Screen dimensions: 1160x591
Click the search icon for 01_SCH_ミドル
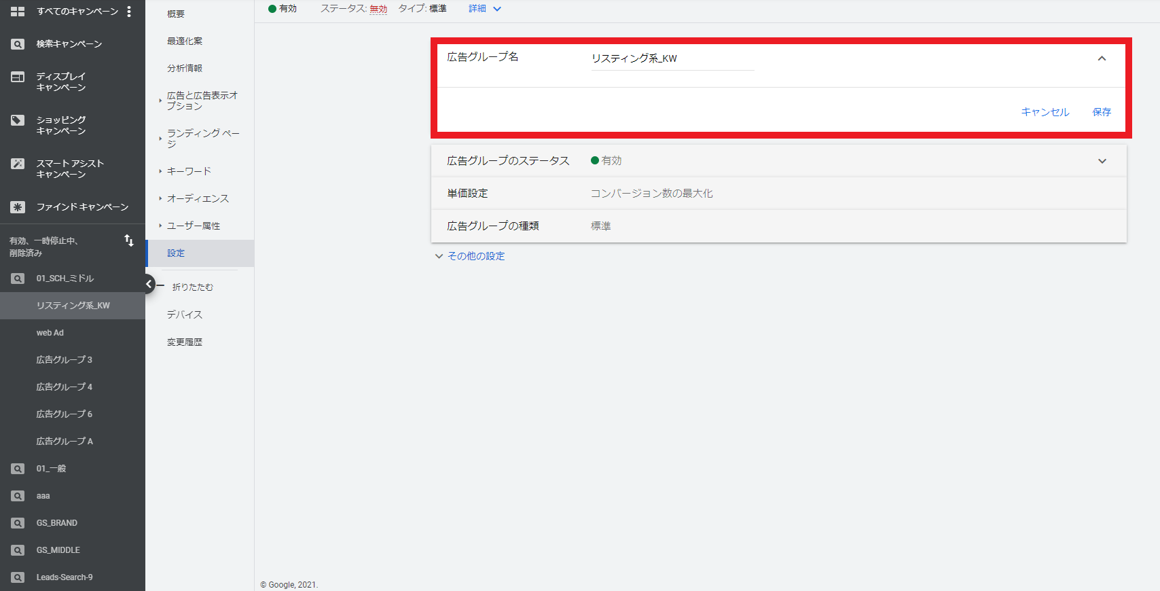click(x=18, y=279)
